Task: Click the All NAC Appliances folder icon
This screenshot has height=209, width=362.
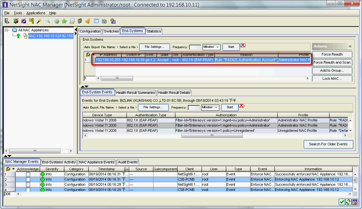Action: (15, 30)
